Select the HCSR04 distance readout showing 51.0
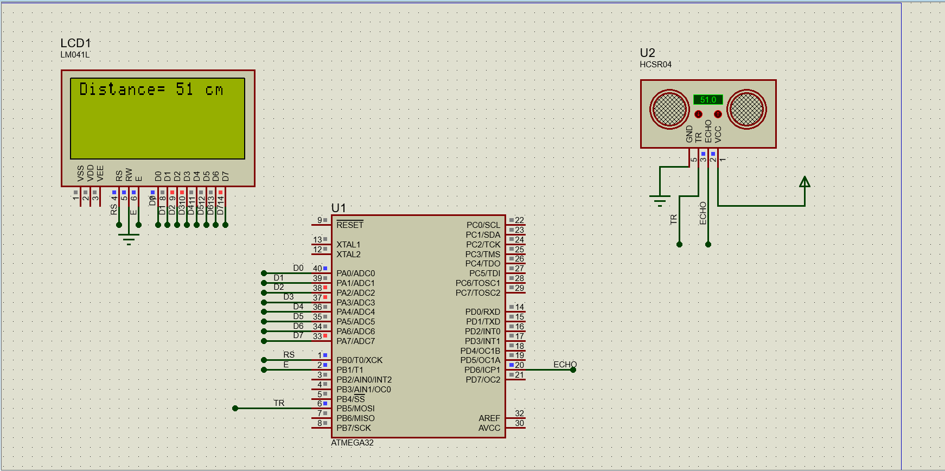The height and width of the screenshot is (471, 945). pyautogui.click(x=708, y=100)
